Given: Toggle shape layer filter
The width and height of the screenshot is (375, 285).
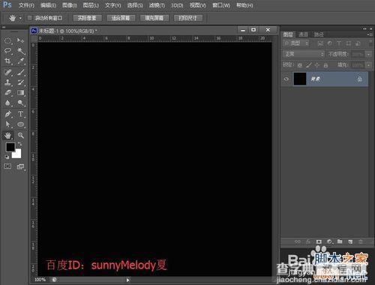Looking at the screenshot, I should [349, 43].
